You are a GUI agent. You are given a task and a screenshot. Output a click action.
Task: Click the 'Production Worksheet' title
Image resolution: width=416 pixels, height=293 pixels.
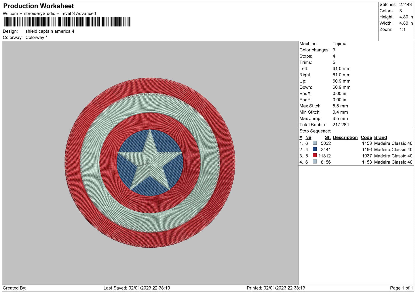pyautogui.click(x=39, y=6)
